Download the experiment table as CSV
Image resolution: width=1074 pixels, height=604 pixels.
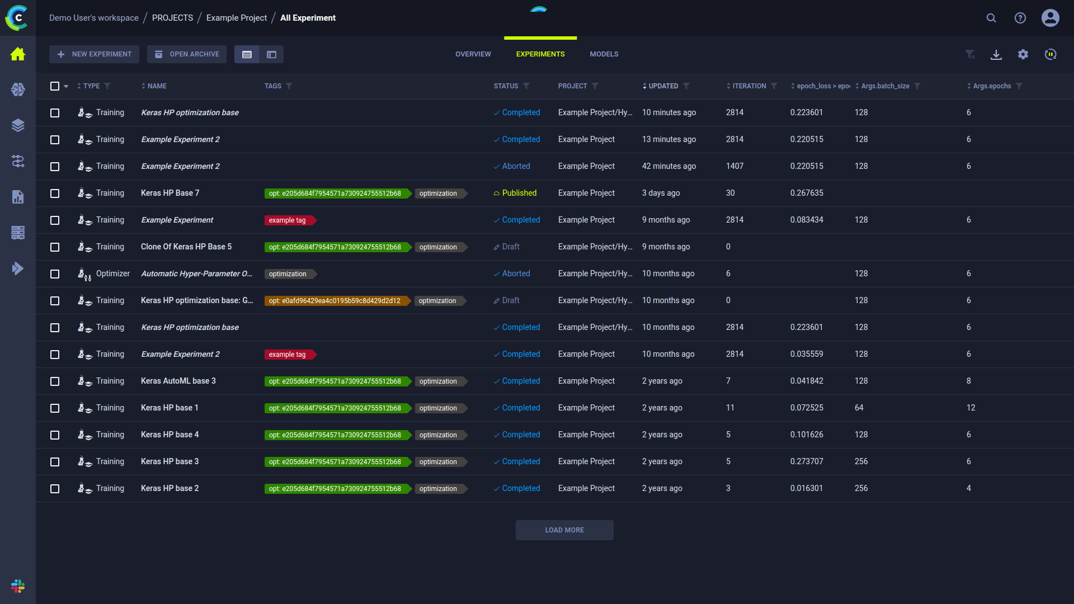pos(996,54)
